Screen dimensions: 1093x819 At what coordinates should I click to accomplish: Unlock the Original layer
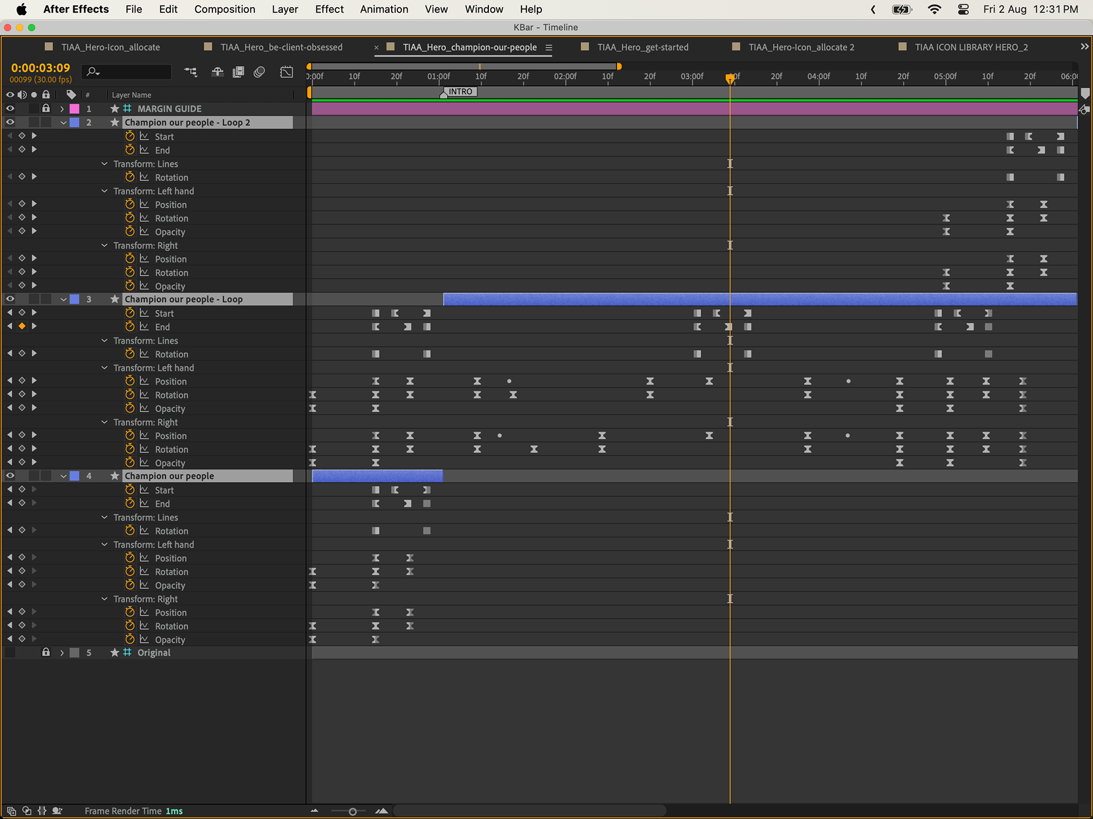click(46, 652)
